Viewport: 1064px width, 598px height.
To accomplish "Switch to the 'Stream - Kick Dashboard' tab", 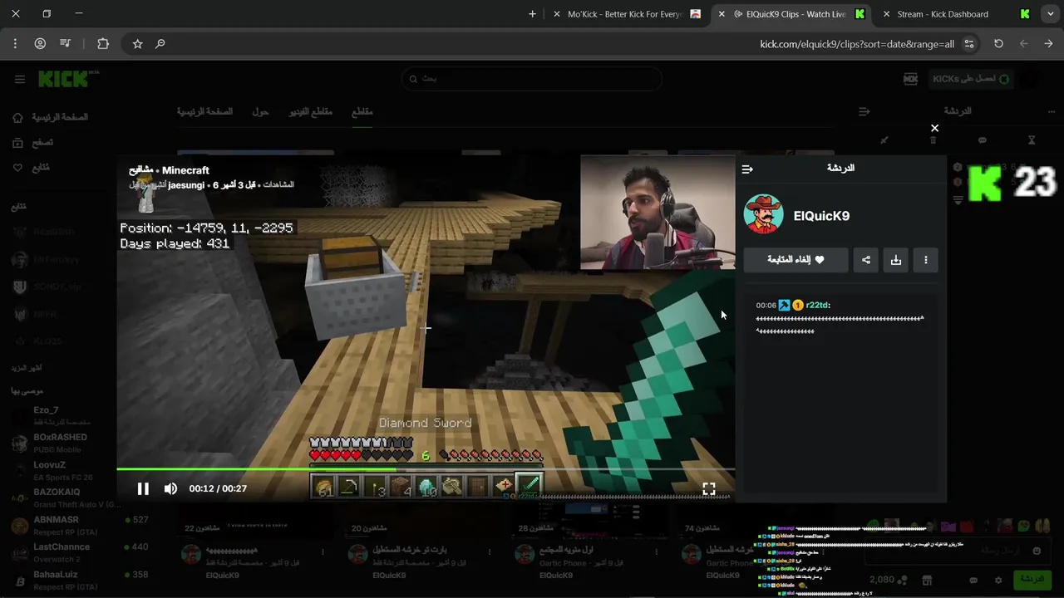I will (943, 14).
